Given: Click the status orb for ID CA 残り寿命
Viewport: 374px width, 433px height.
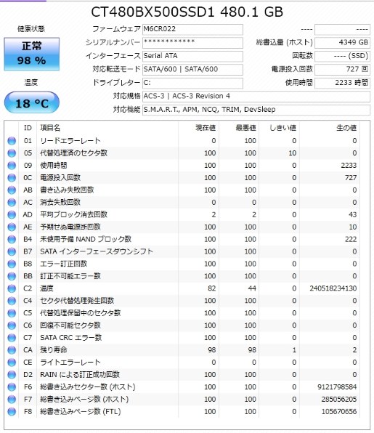Looking at the screenshot, I should 12,350.
